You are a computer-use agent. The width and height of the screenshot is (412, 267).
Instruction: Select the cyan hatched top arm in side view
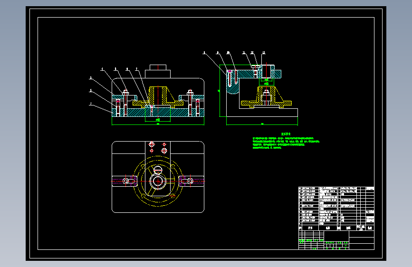[x=254, y=74]
